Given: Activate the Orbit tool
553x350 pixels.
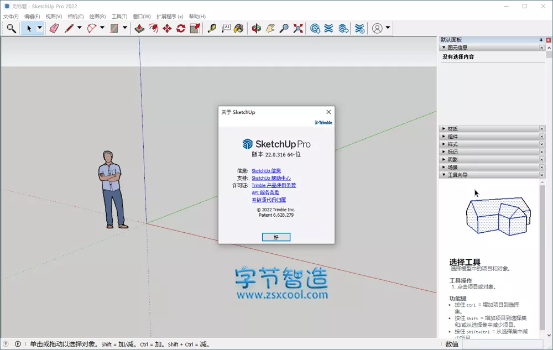Looking at the screenshot, I should pyautogui.click(x=257, y=28).
